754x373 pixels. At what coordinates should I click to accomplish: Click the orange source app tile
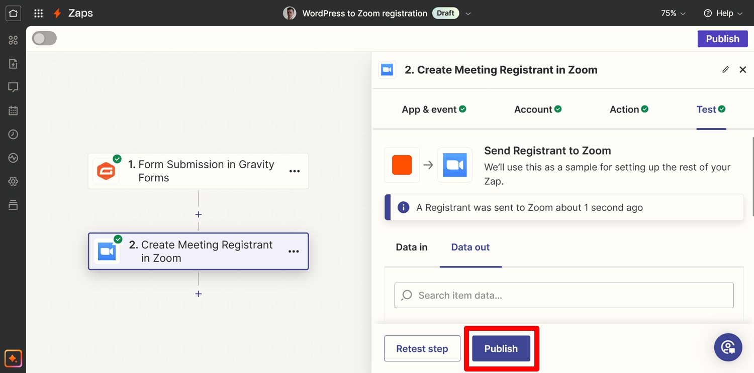402,165
